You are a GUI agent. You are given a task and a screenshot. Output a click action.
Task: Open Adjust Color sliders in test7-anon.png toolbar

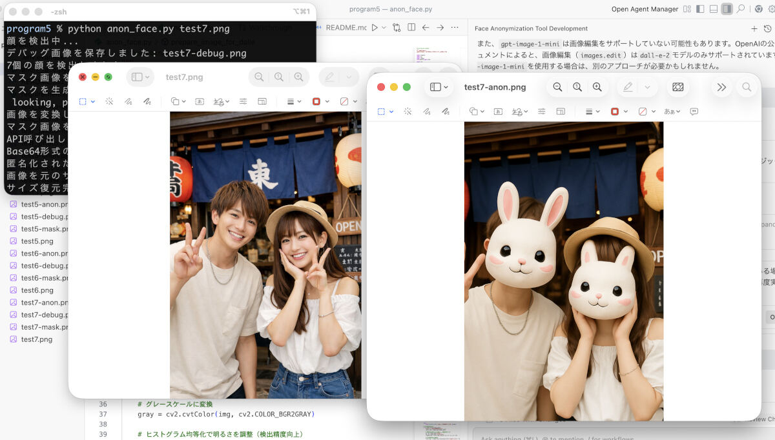tap(541, 112)
